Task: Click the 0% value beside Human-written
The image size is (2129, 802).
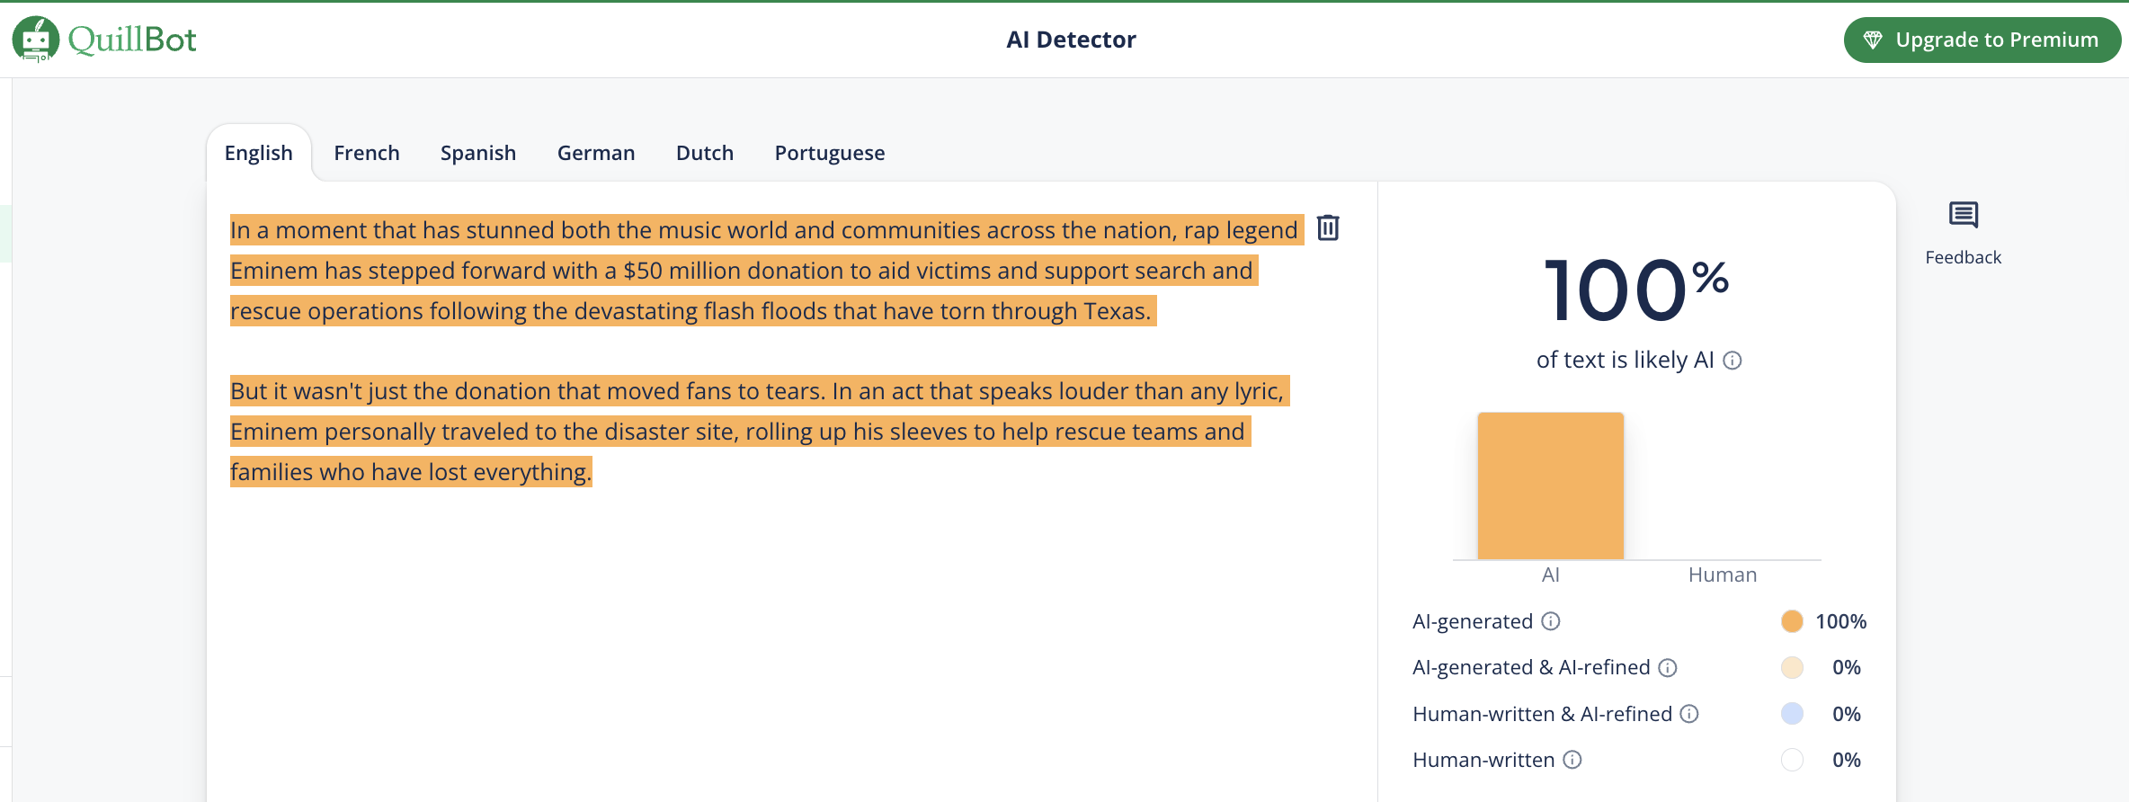Action: click(1847, 760)
